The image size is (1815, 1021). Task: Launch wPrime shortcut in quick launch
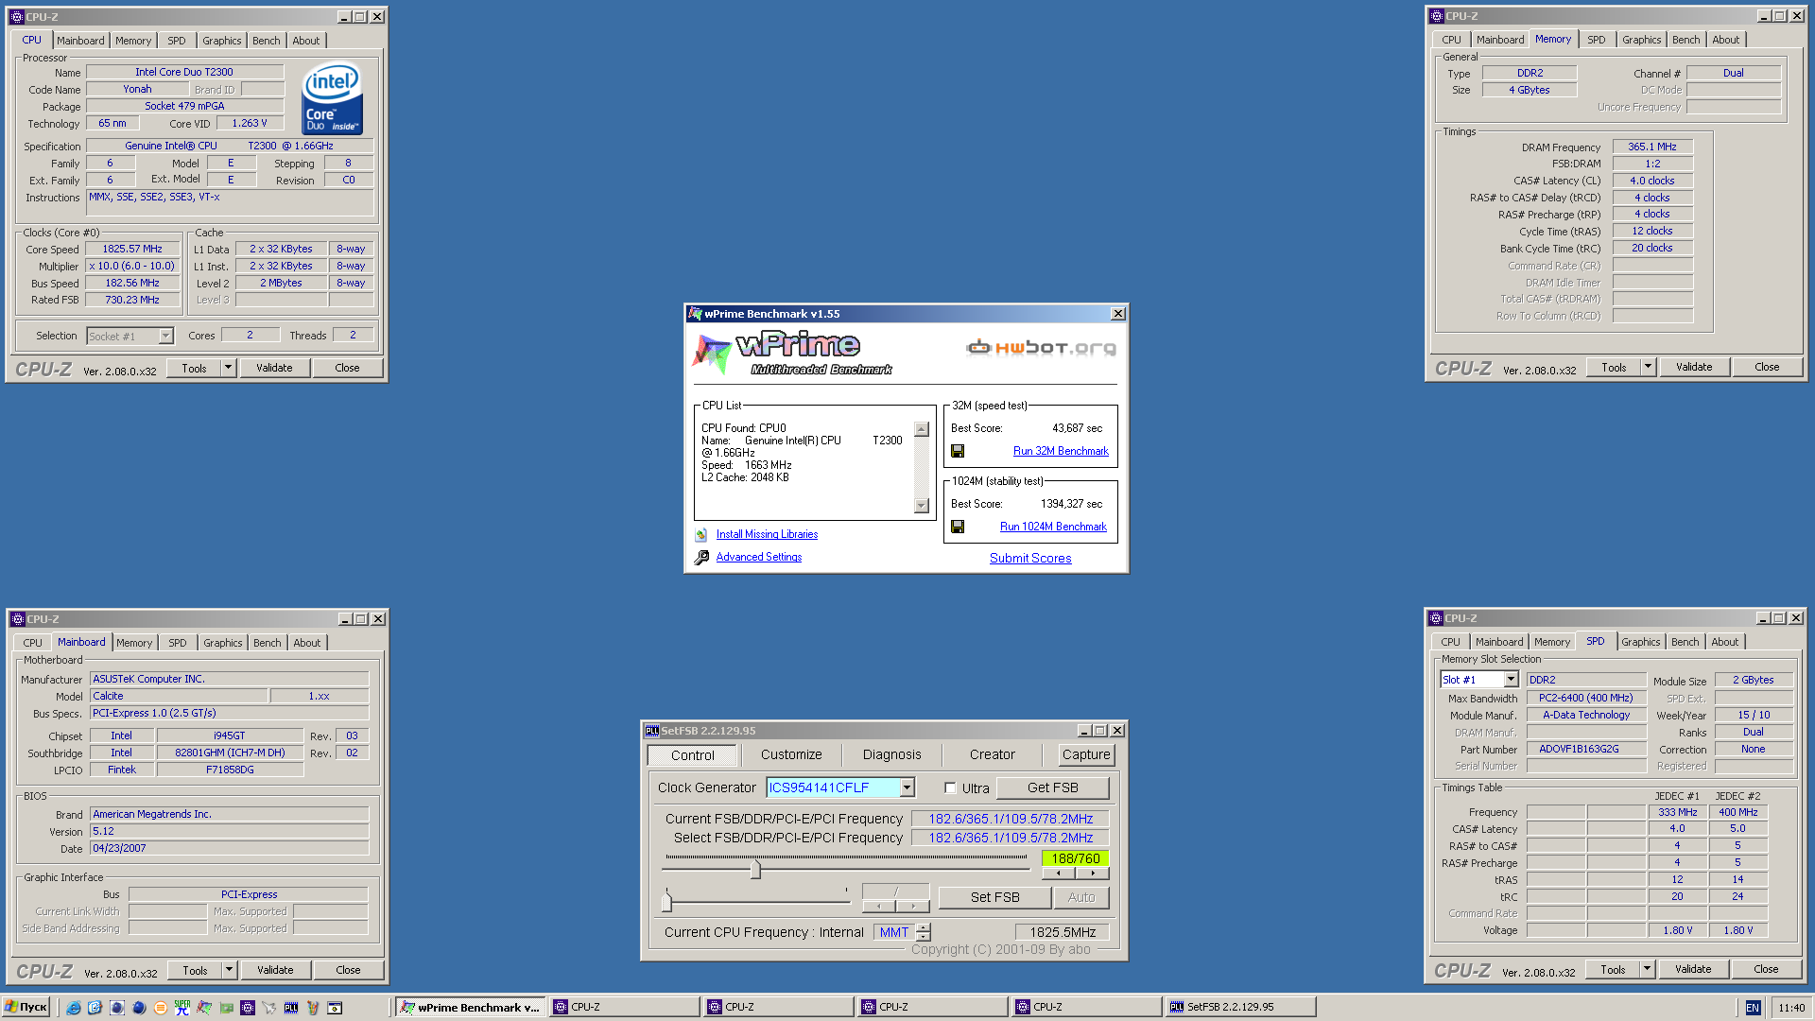[204, 1008]
